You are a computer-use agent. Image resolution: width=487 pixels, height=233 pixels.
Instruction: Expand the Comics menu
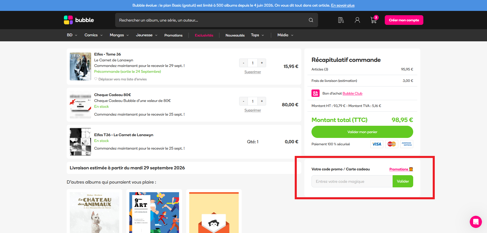(x=94, y=35)
